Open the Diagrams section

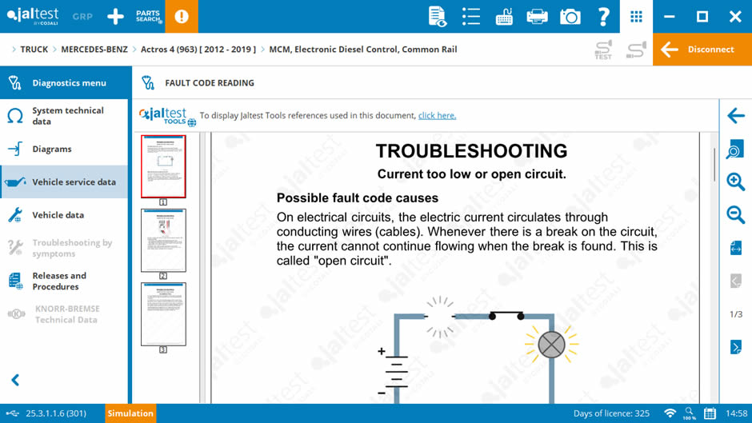point(64,149)
